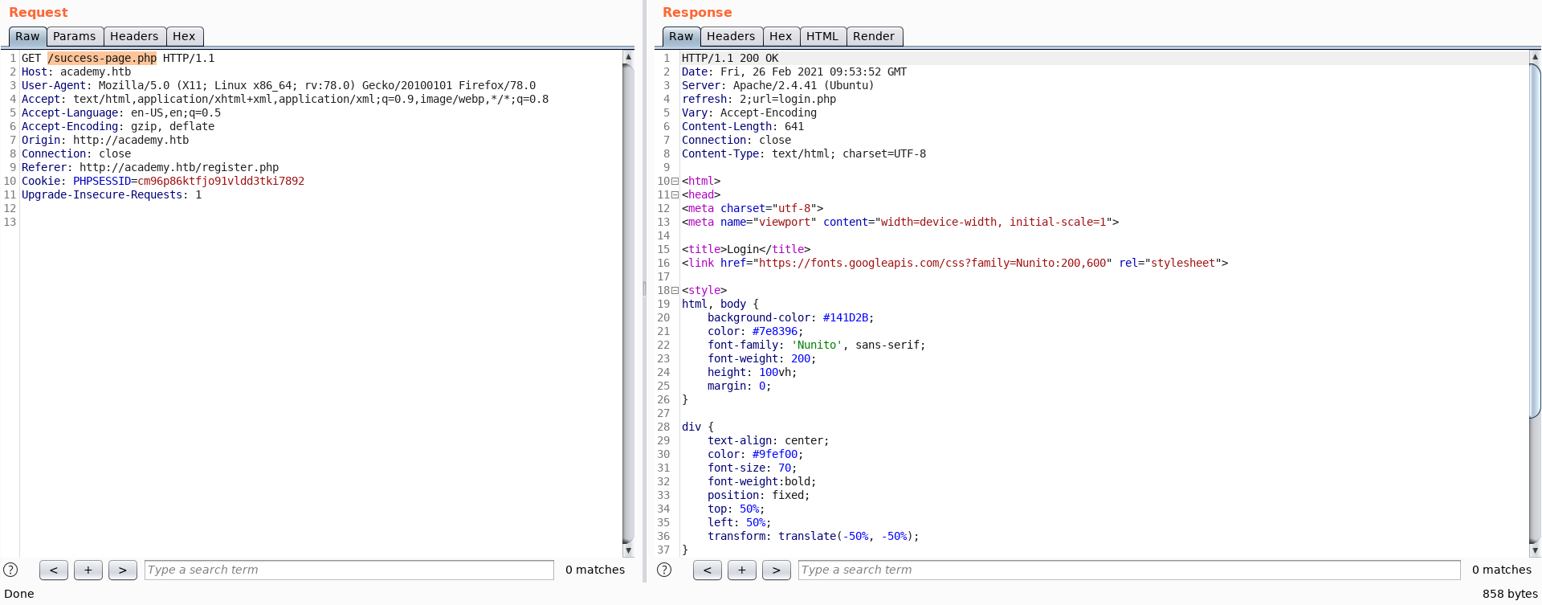Open the Response search help icon

[664, 570]
